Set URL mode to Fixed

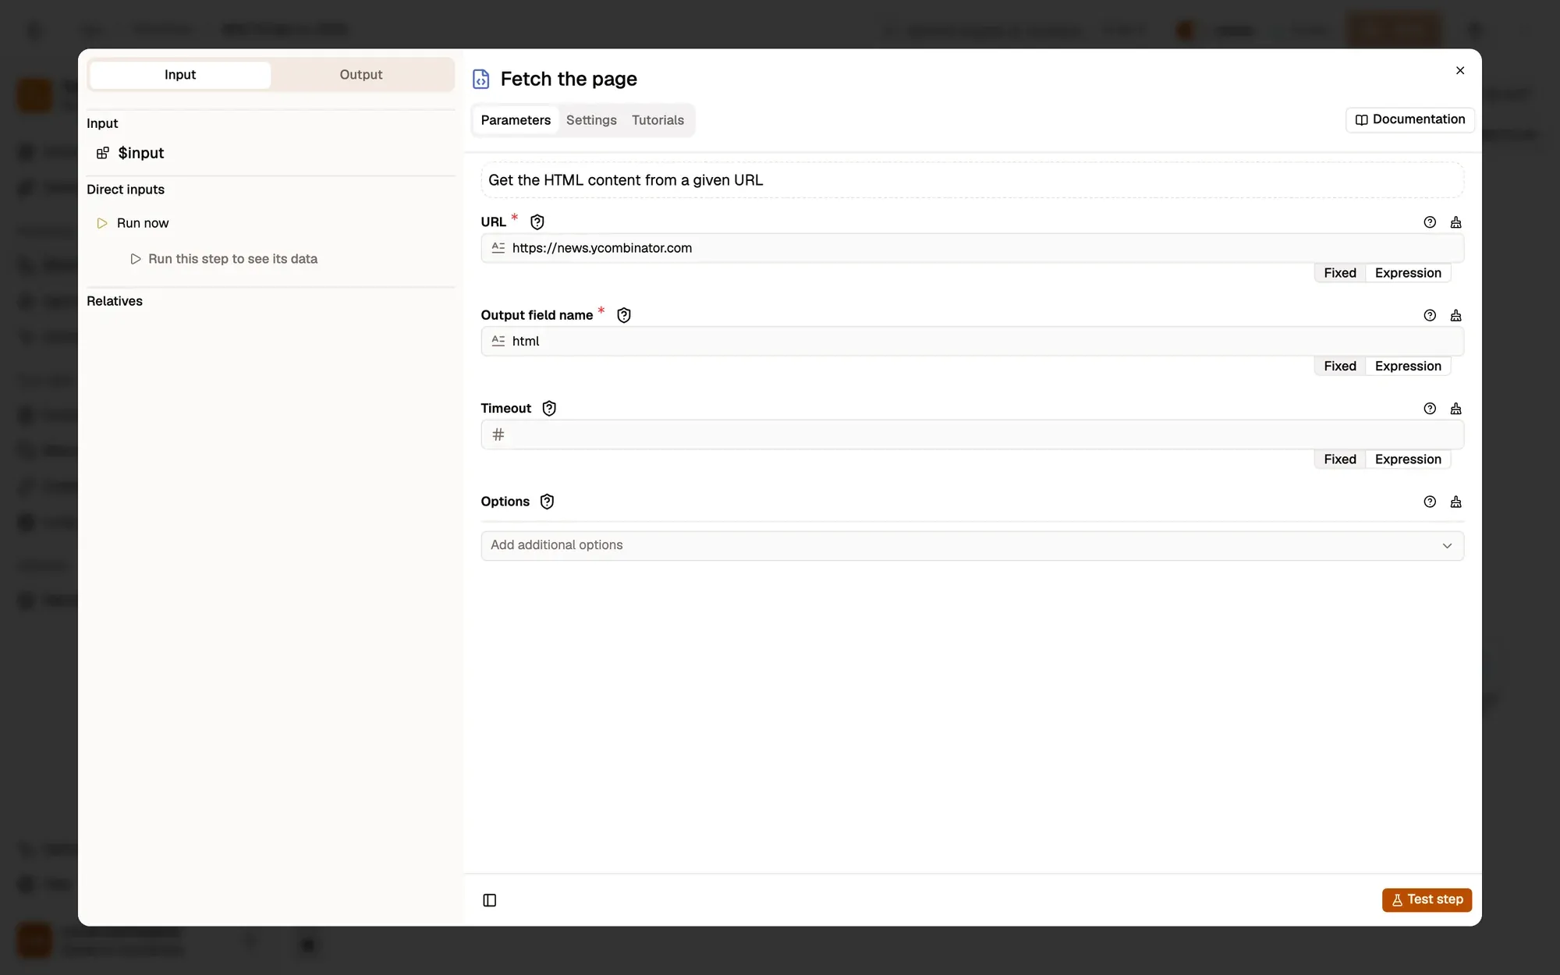coord(1339,273)
